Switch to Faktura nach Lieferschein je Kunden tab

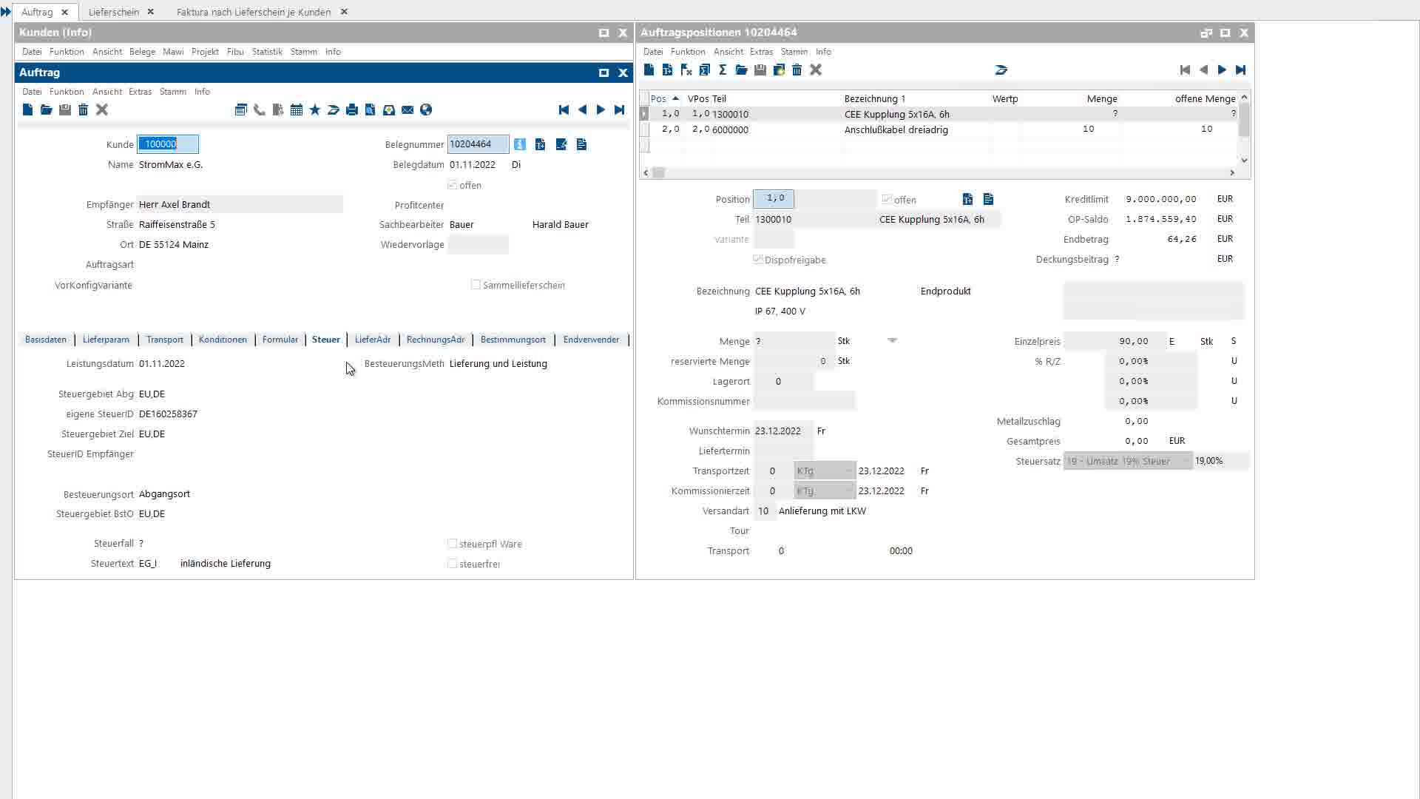(254, 12)
